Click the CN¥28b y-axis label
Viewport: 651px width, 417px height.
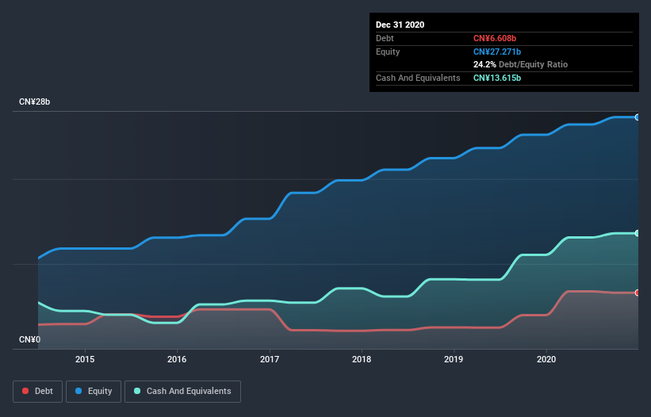click(34, 101)
